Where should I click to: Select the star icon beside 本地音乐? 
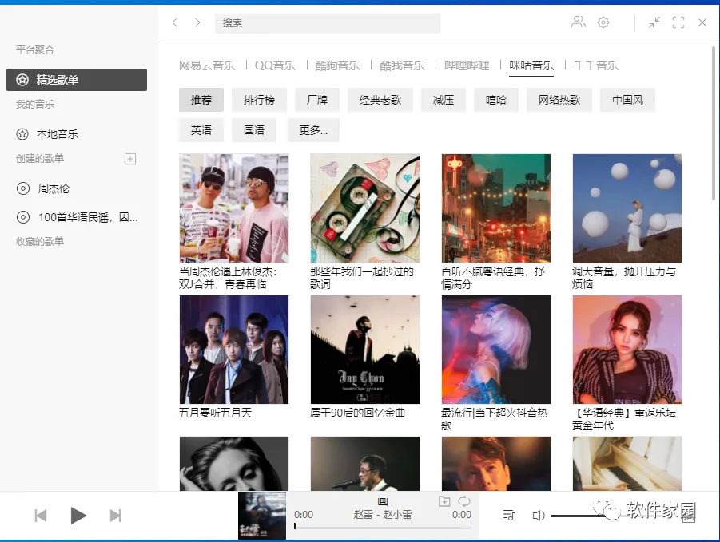[x=22, y=134]
